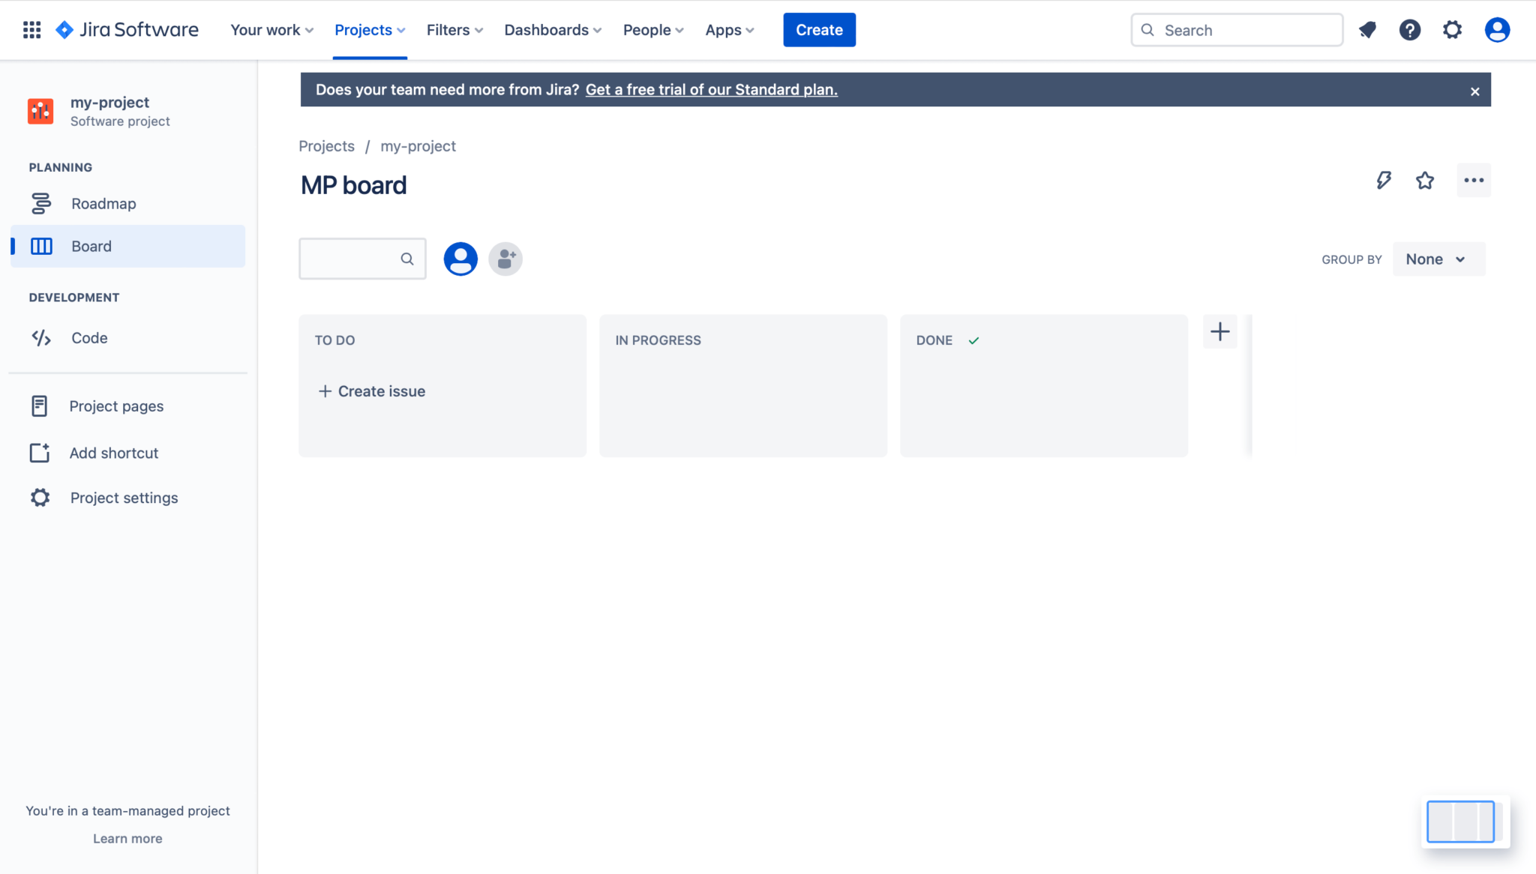The image size is (1536, 874).
Task: Open the app switcher grid icon
Action: click(31, 30)
